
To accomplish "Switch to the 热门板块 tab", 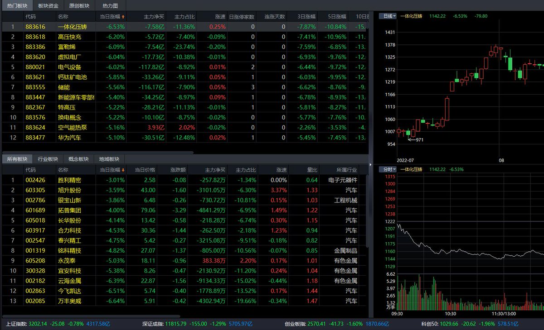I will 17,6.
